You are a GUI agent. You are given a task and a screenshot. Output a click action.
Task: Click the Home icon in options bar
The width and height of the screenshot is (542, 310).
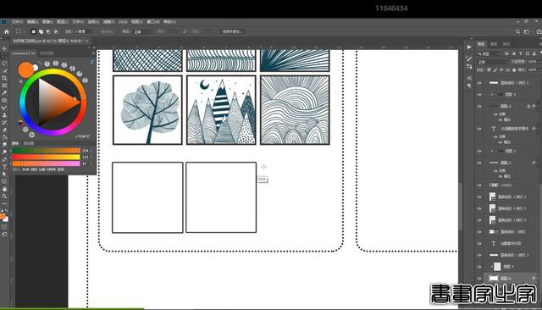point(6,31)
